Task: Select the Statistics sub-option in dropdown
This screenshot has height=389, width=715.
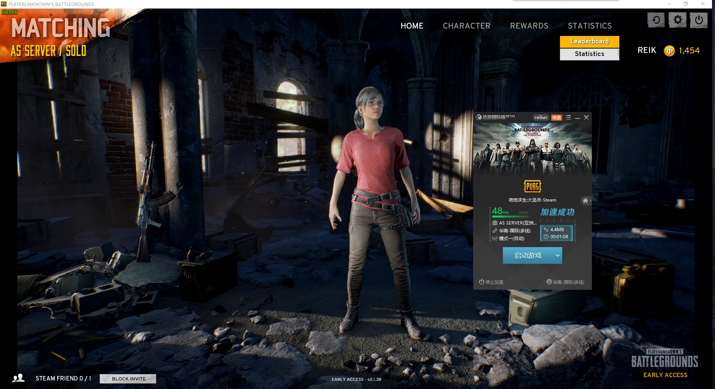Action: (x=589, y=54)
